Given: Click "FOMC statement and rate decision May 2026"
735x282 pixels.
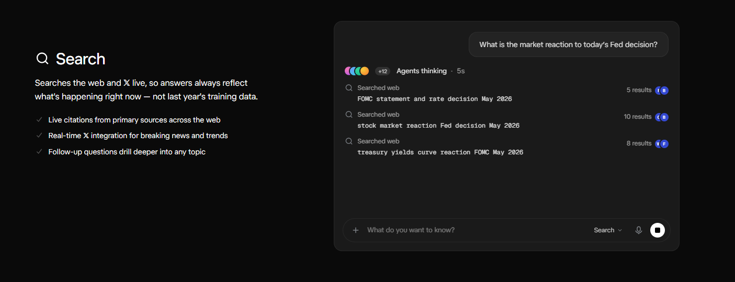Looking at the screenshot, I should (x=435, y=99).
